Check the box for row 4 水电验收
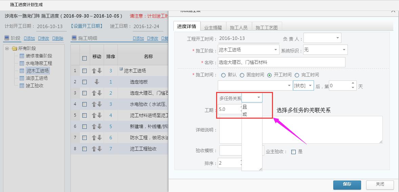The height and width of the screenshot is (192, 399). pos(84,104)
